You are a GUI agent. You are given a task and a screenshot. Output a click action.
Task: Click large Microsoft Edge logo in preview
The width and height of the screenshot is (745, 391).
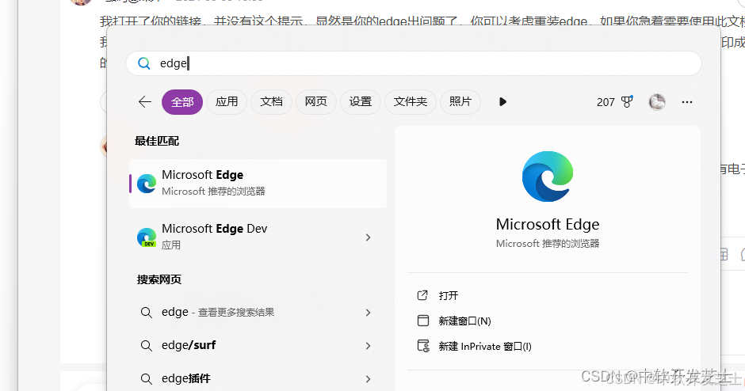coord(548,177)
